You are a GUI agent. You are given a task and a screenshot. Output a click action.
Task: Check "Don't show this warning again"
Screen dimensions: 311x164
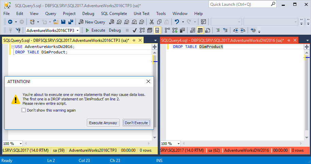click(23, 110)
